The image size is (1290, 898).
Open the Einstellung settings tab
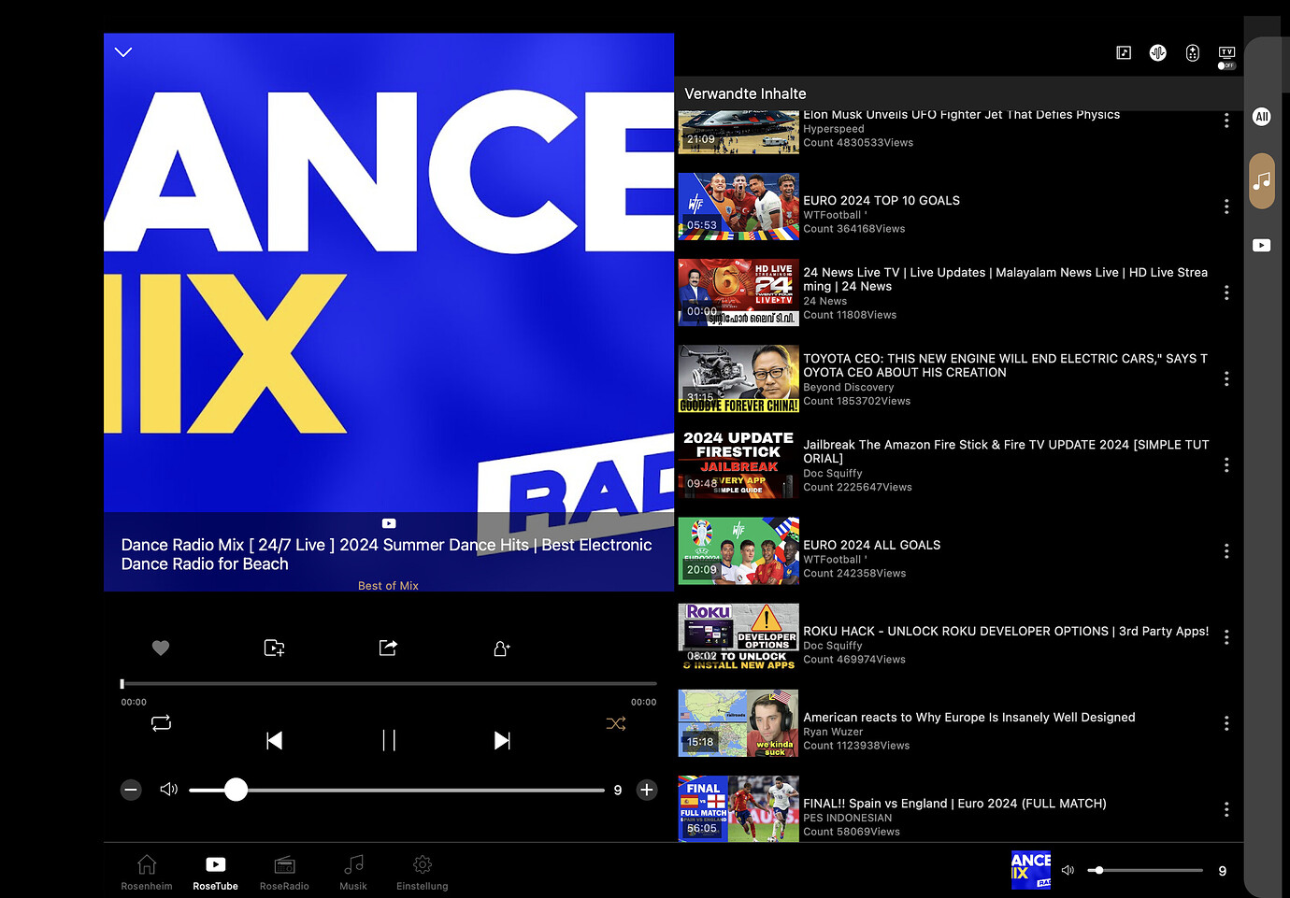[x=423, y=872]
